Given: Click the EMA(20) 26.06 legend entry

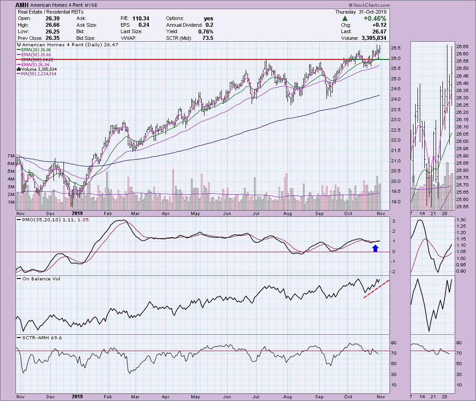Looking at the screenshot, I should pyautogui.click(x=36, y=50).
